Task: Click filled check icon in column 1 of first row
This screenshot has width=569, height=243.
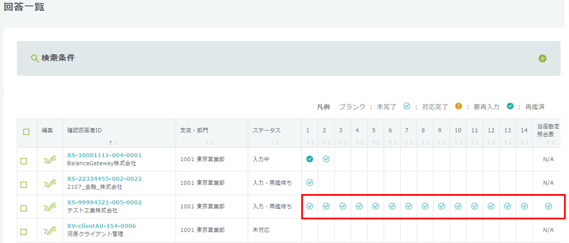Action: pos(310,159)
